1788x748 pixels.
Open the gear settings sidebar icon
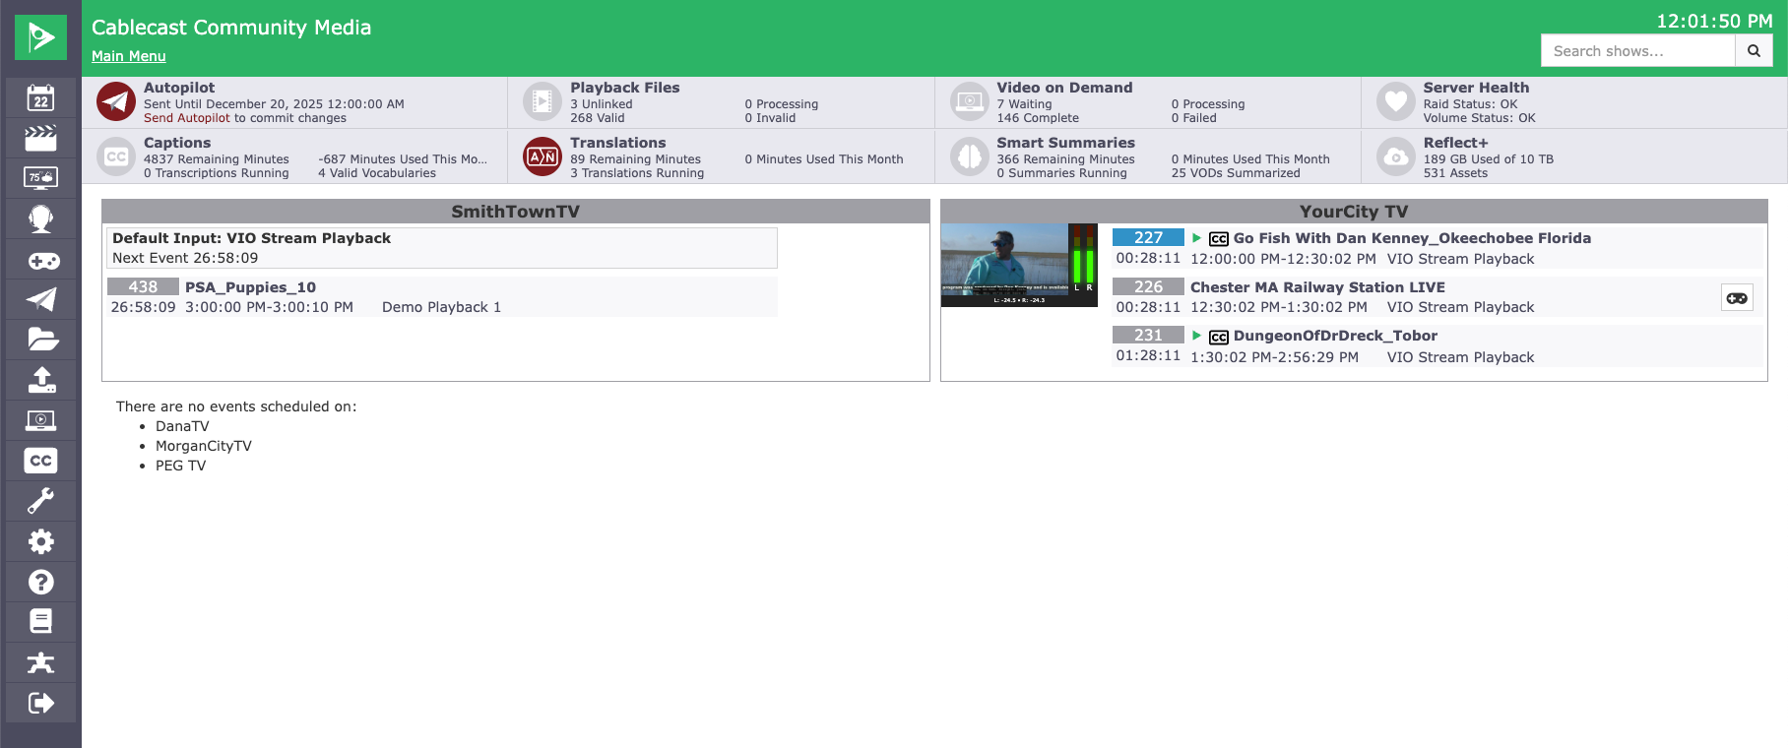(x=40, y=541)
